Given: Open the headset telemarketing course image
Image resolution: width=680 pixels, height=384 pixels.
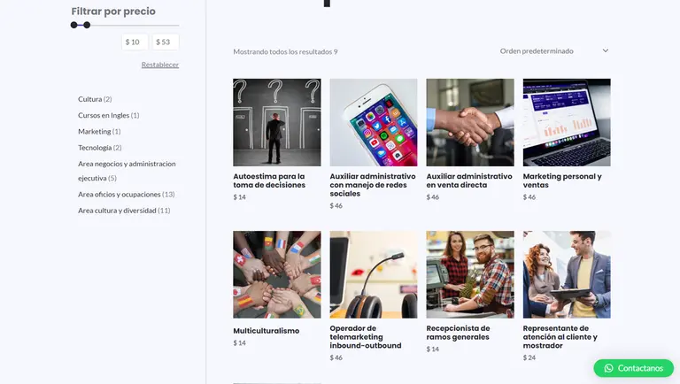Looking at the screenshot, I should tap(373, 274).
